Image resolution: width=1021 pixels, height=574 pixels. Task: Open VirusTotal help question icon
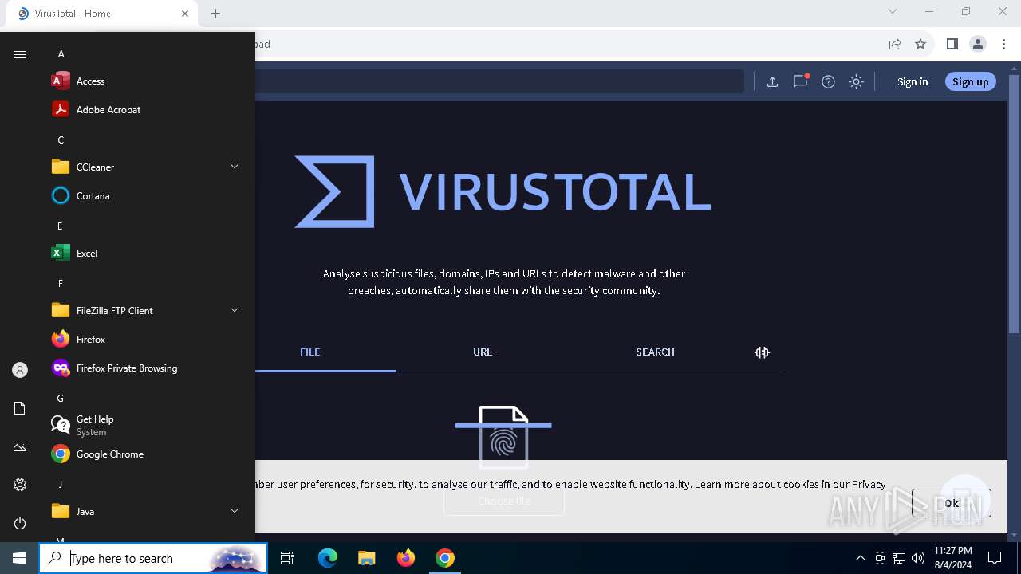click(828, 81)
